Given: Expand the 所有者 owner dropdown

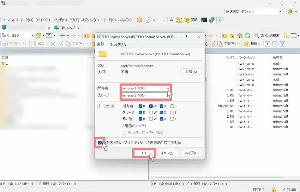Looking at the screenshot, I should (x=168, y=88).
